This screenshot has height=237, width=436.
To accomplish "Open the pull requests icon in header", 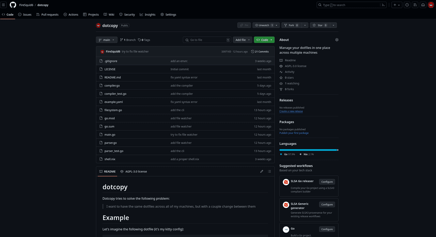I will click(415, 5).
